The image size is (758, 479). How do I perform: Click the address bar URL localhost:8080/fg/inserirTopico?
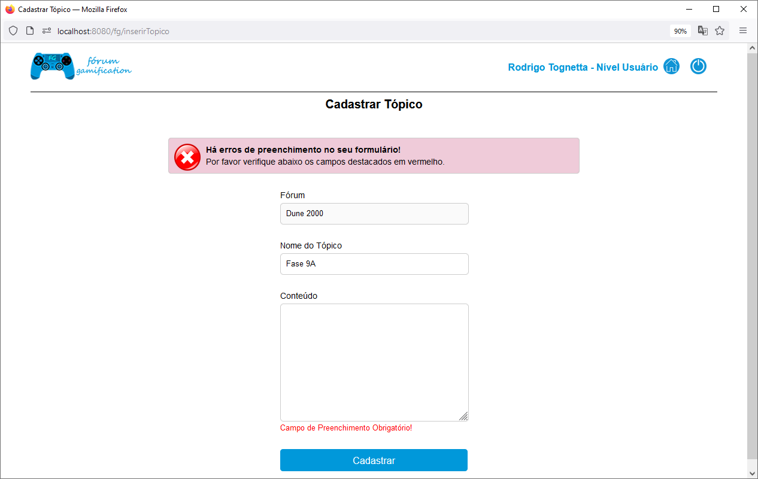pyautogui.click(x=113, y=31)
